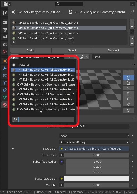Set preview type to Cube
Image resolution: width=137 pixels, height=194 pixels.
[129, 83]
